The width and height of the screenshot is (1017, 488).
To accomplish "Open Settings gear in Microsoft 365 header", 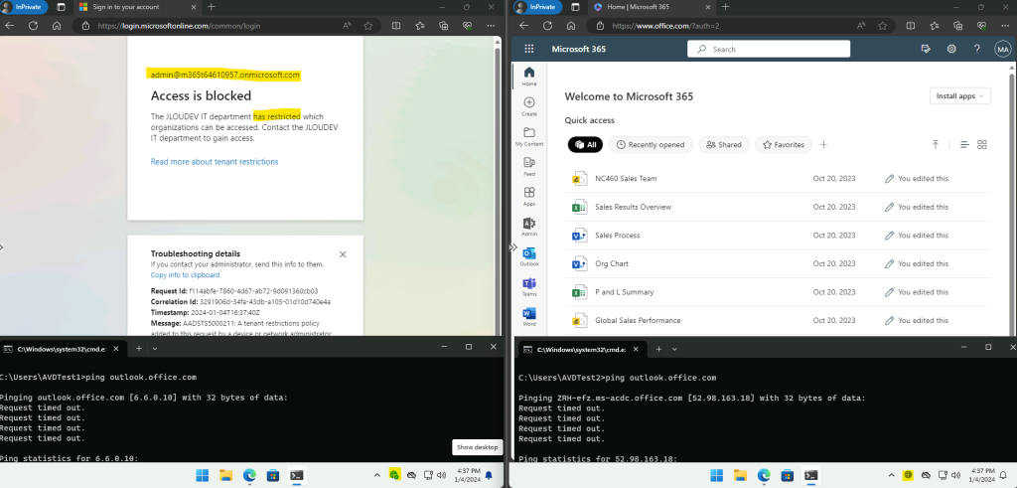I will [951, 49].
